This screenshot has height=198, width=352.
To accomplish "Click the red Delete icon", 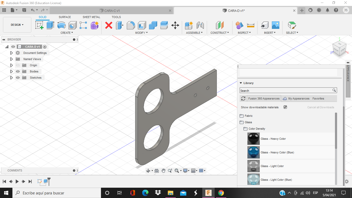I will pos(109,25).
